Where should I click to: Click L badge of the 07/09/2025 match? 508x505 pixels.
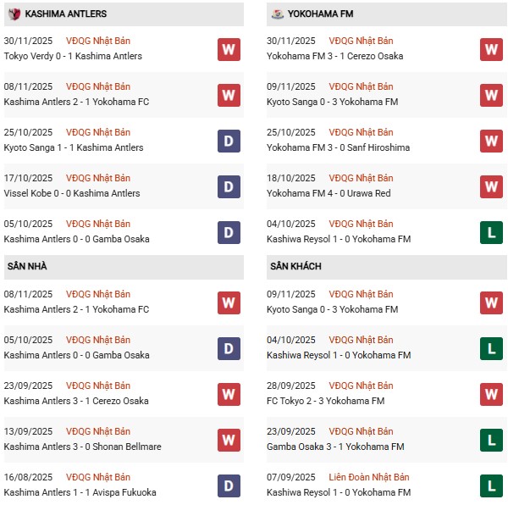pyautogui.click(x=491, y=485)
